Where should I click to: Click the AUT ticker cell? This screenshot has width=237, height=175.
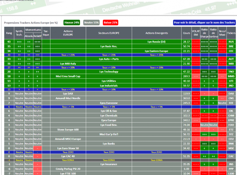click(x=231, y=59)
